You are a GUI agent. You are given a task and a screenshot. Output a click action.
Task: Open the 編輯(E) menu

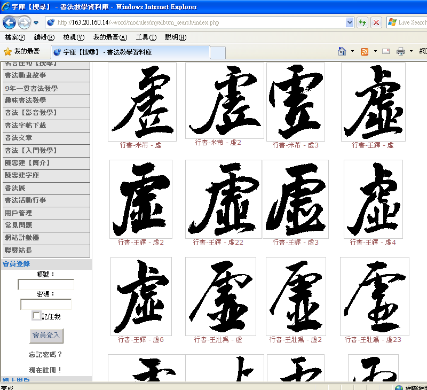pyautogui.click(x=44, y=37)
